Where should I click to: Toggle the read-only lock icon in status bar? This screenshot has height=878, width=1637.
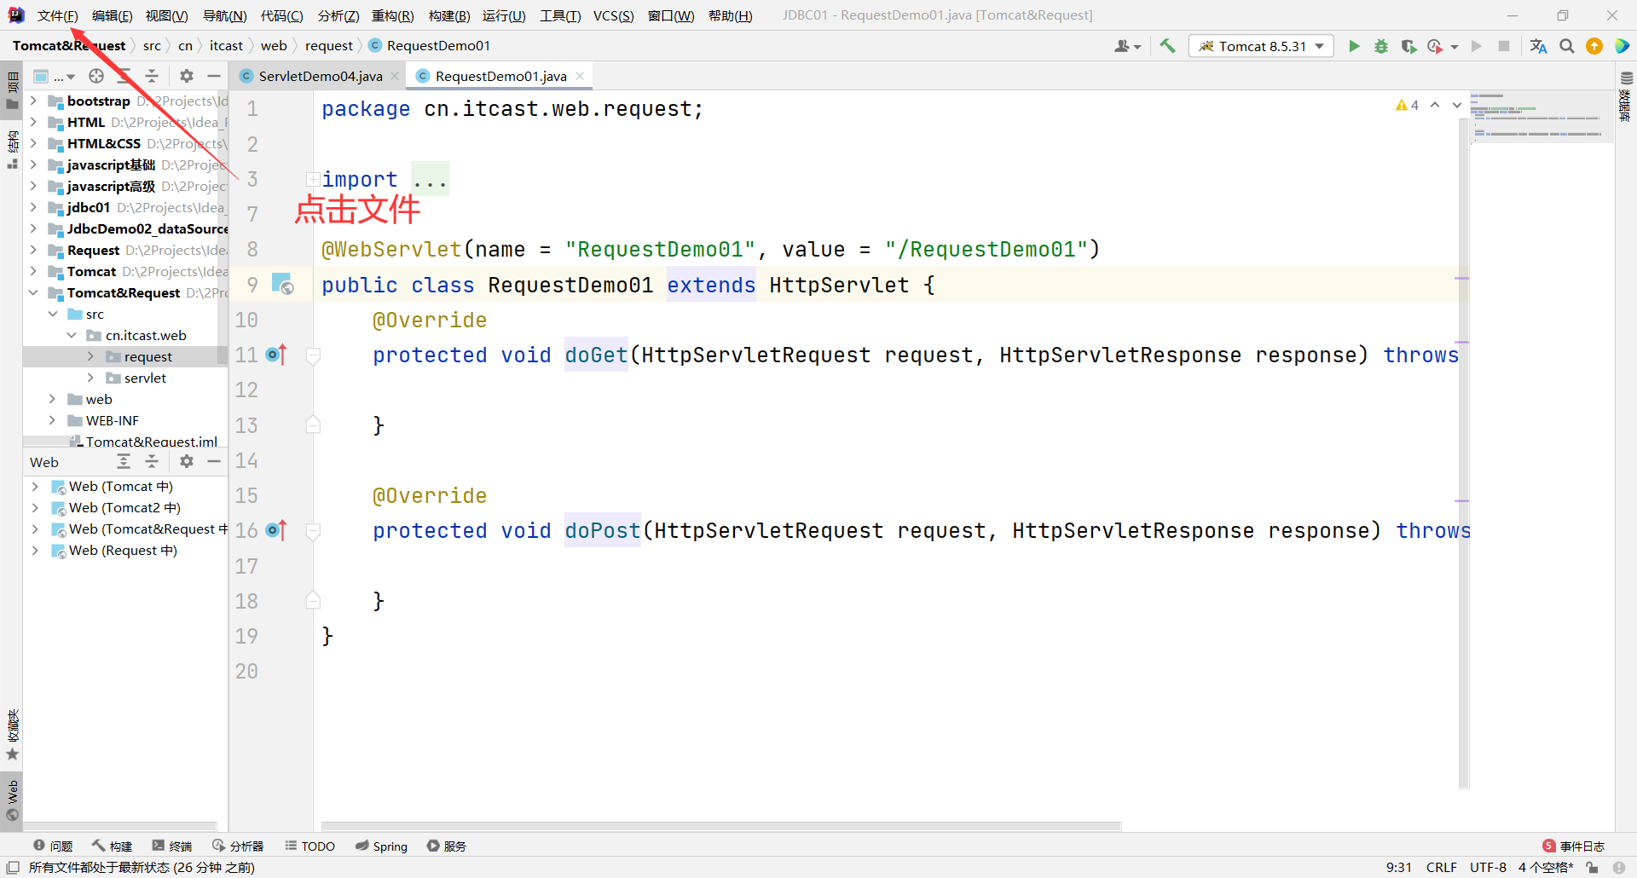click(x=1592, y=868)
